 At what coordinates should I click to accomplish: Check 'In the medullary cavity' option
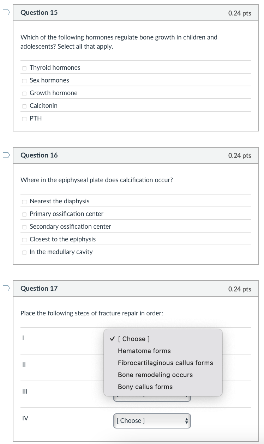coord(24,252)
